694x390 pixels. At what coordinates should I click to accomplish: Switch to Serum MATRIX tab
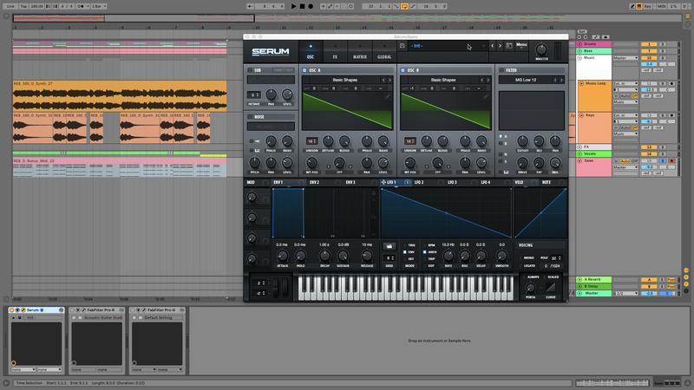point(360,52)
